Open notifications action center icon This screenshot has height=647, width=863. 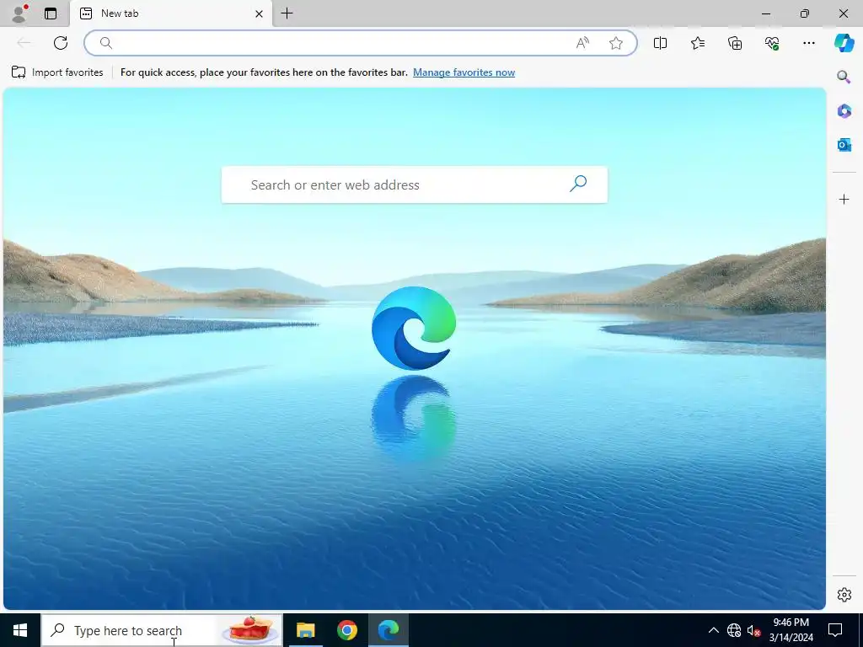click(x=835, y=630)
